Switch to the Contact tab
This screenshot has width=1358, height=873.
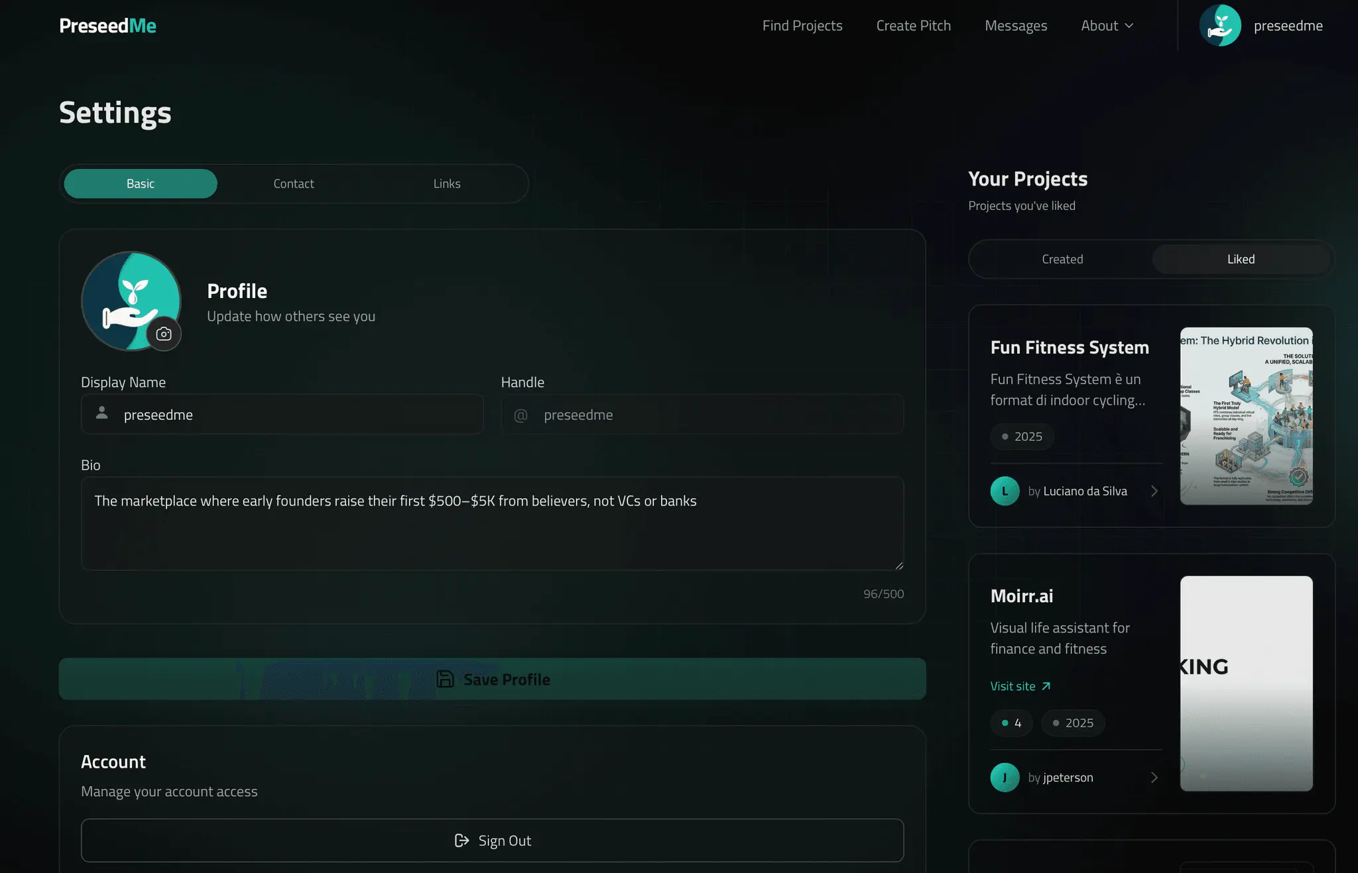[x=294, y=183]
